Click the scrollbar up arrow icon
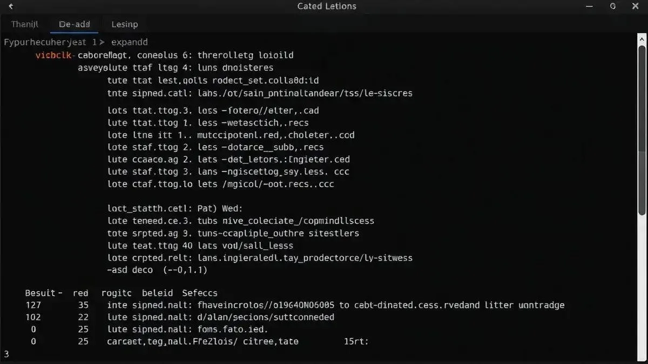Image resolution: width=648 pixels, height=364 pixels. coord(642,38)
